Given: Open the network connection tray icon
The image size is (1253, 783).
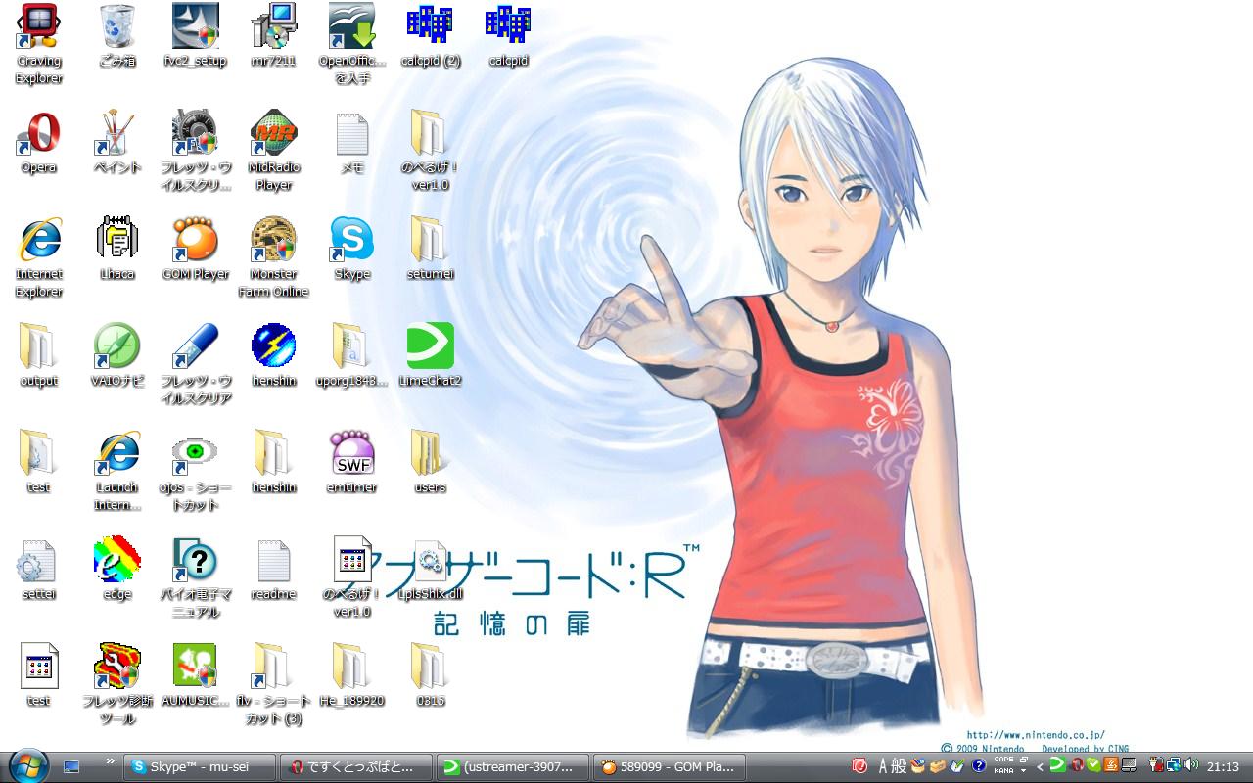Looking at the screenshot, I should (x=1174, y=765).
